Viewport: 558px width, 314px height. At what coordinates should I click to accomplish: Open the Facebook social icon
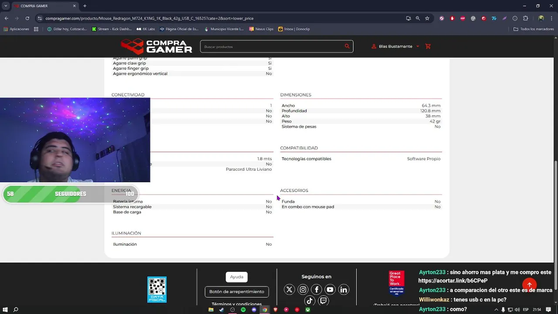[316, 290]
